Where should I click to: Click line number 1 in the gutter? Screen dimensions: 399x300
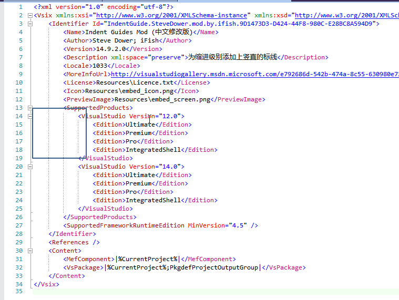21,7
